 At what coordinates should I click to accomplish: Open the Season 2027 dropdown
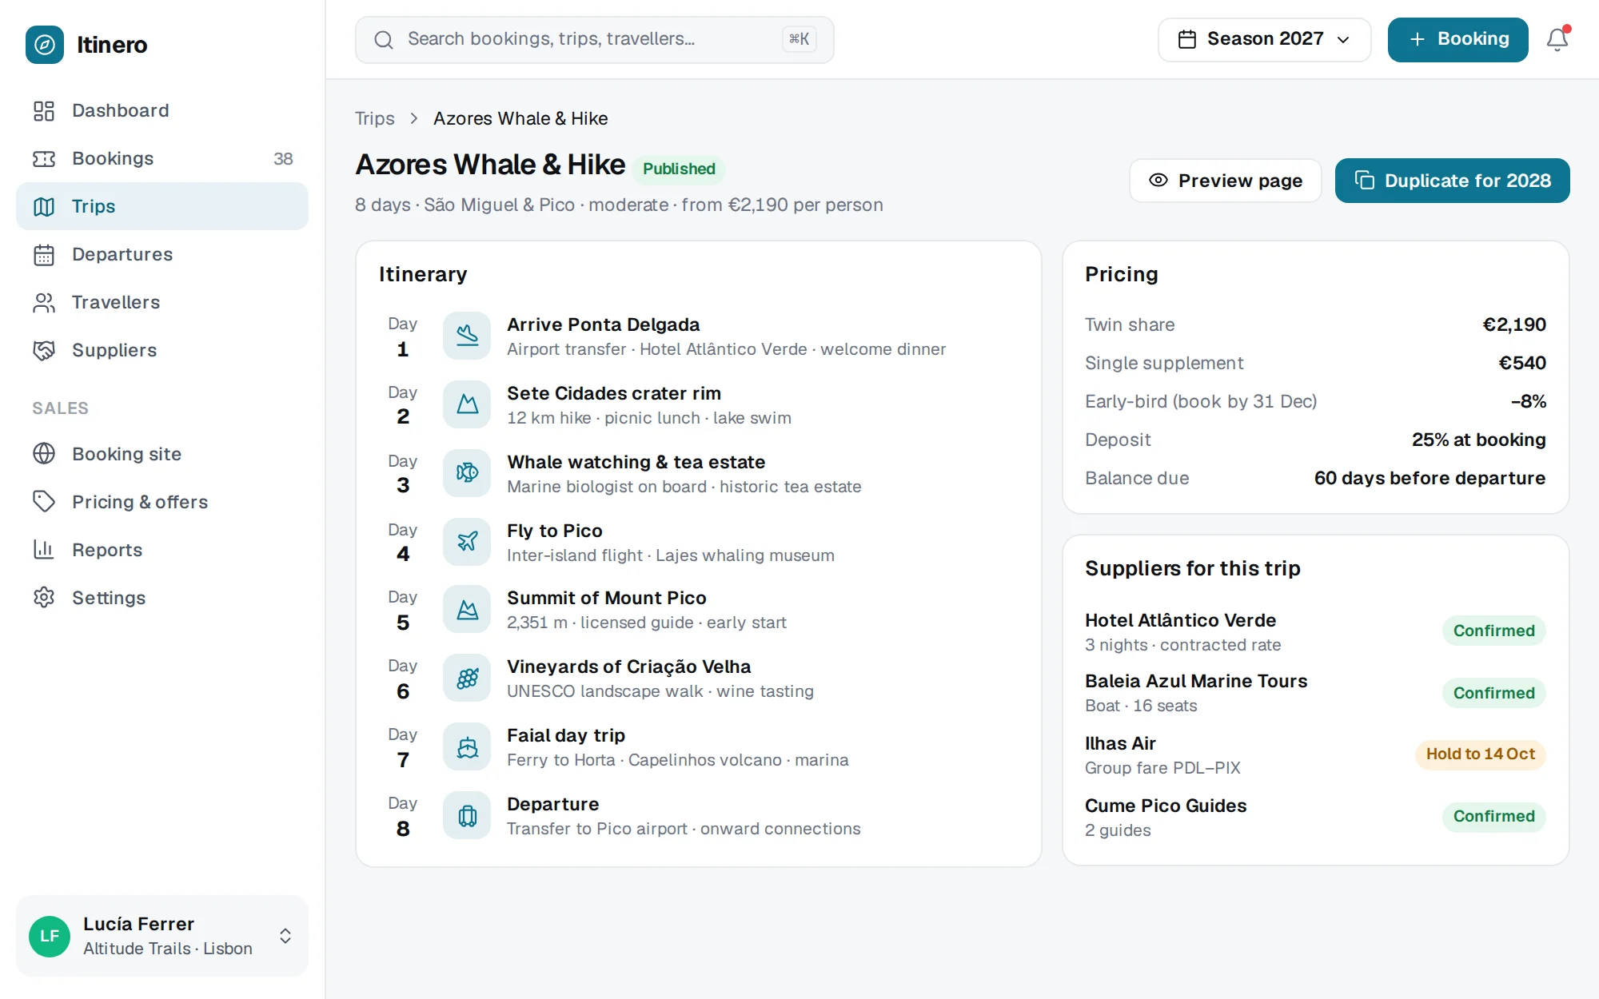1264,39
